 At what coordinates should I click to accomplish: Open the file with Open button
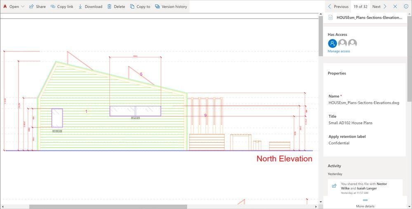14,7
